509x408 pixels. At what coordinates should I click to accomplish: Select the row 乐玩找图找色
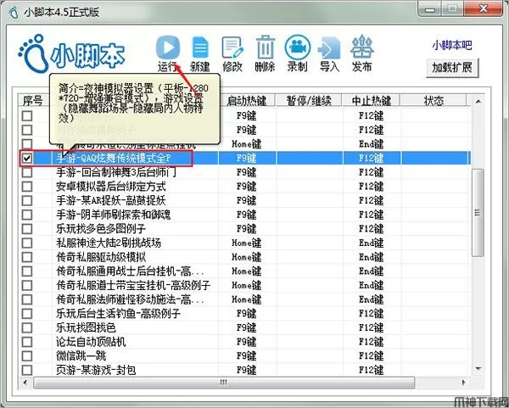[244, 327]
